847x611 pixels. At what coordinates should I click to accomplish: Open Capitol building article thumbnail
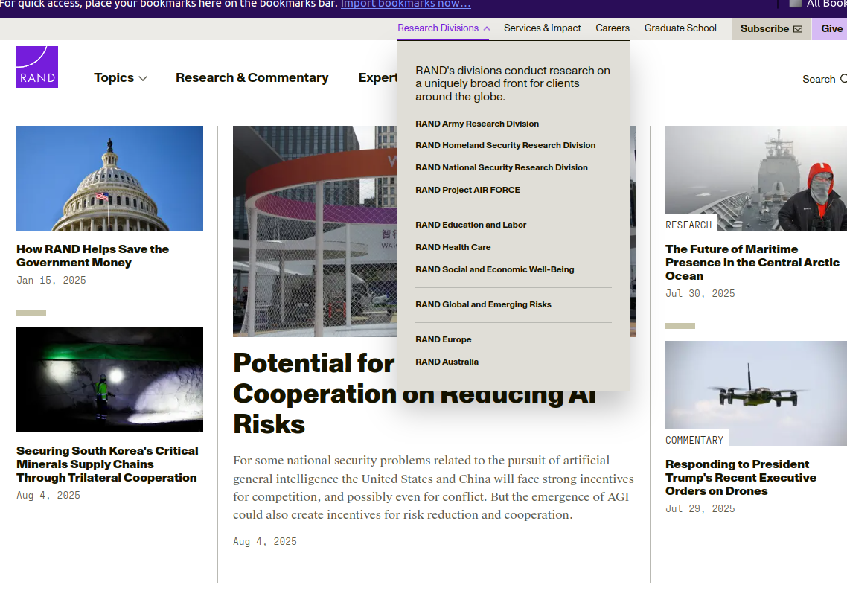(109, 179)
